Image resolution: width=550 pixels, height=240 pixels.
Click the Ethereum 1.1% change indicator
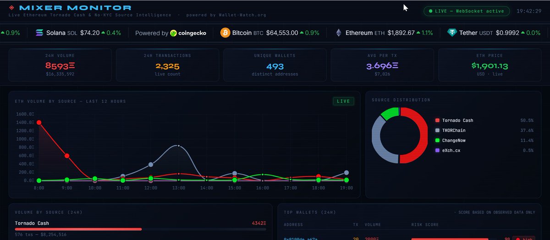pyautogui.click(x=425, y=33)
